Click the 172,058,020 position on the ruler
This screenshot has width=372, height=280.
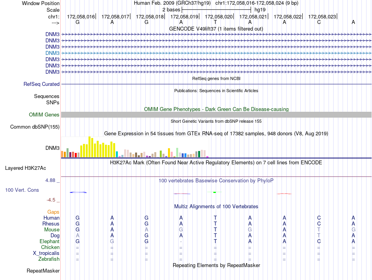click(219, 16)
